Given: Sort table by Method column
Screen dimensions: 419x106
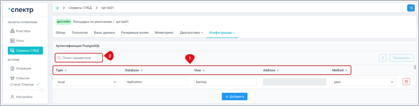Looking at the screenshot, I should 346,70.
